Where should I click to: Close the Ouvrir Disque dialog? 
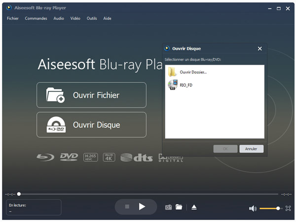pos(260,49)
